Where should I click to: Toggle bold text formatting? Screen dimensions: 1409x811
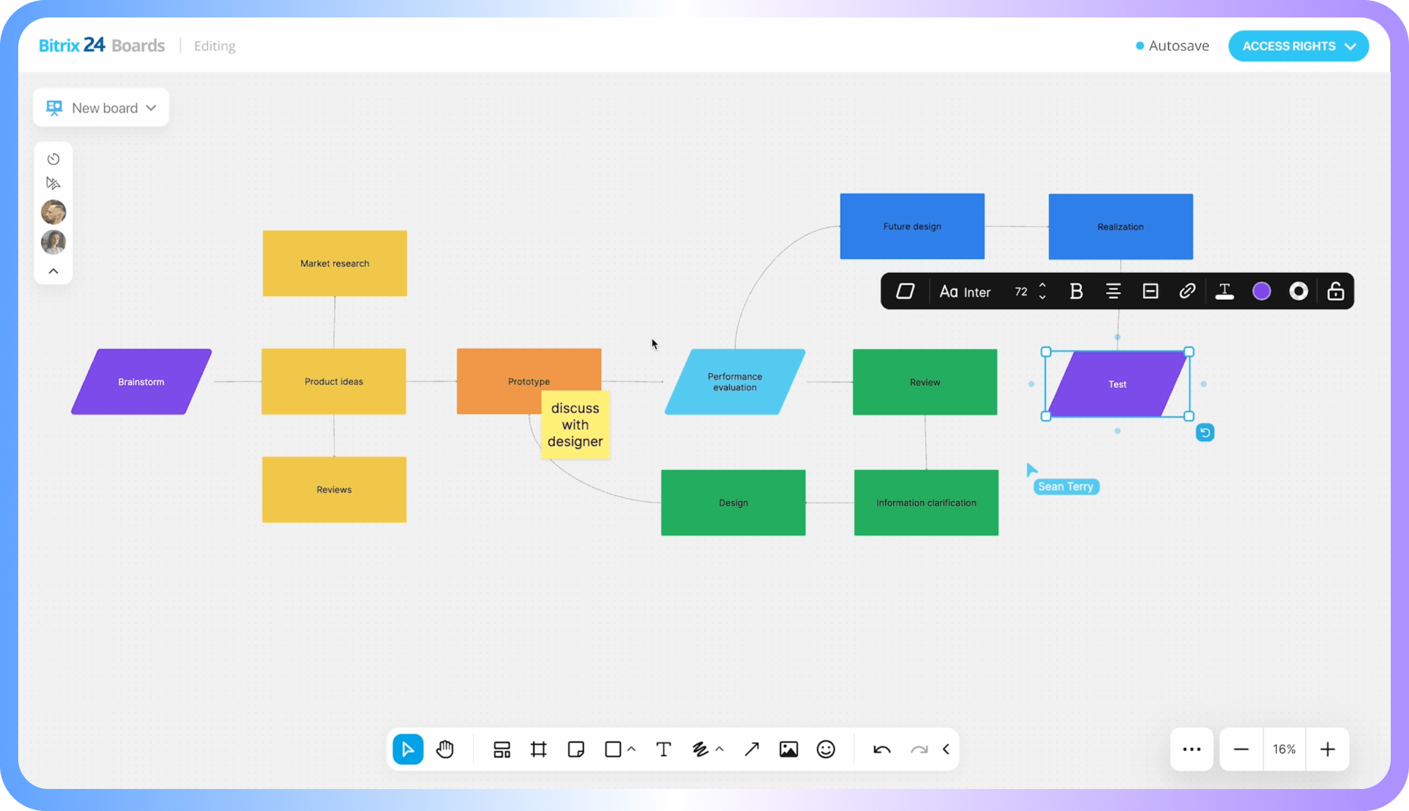(x=1076, y=292)
